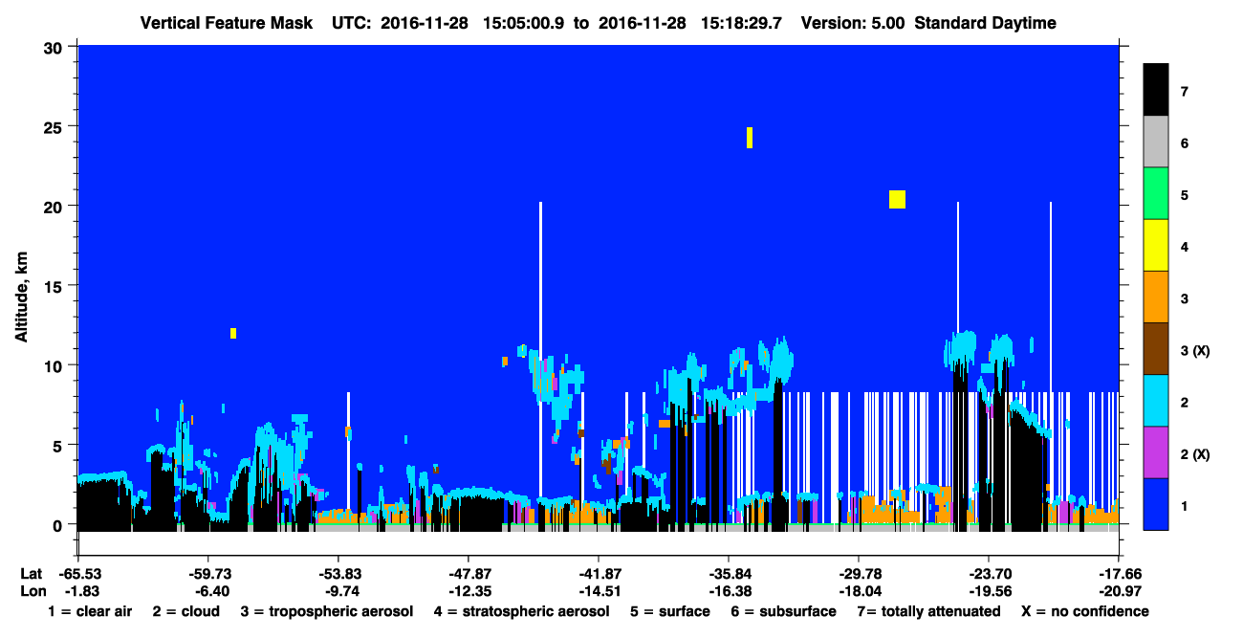Click the green color bar segment labeled 5

tap(1156, 193)
